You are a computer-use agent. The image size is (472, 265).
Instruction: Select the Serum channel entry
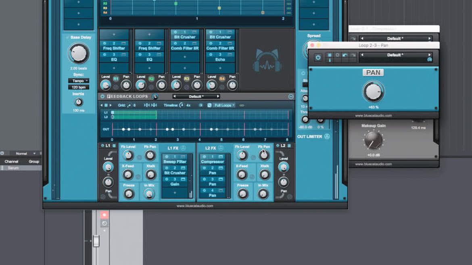tap(21, 168)
